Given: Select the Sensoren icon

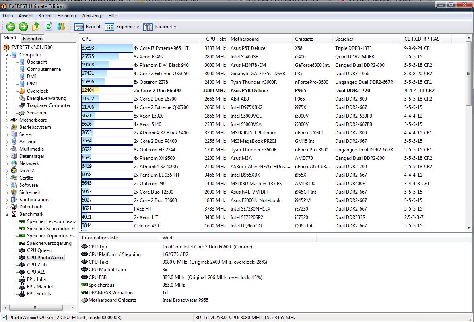Looking at the screenshot, I should click(x=22, y=113).
